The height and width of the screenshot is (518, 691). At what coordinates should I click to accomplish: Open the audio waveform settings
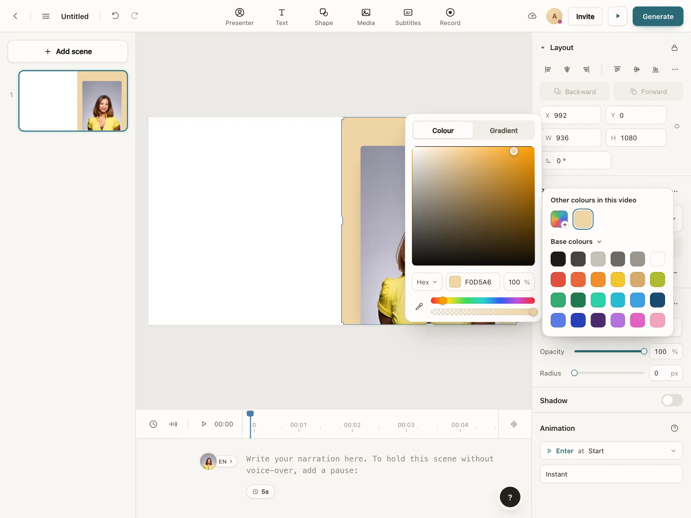click(x=173, y=424)
